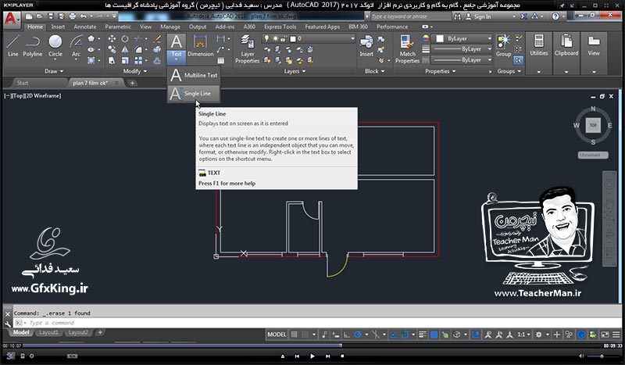Open the Parametric ribbon tab

[x=118, y=27]
